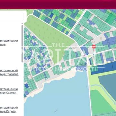Focus the white search box above the listings

click(12, 16)
